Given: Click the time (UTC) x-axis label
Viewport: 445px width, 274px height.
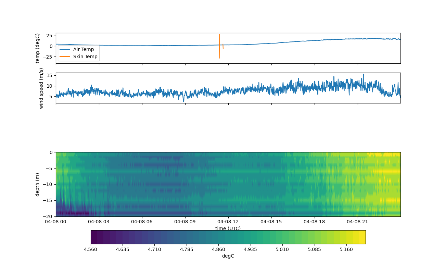Looking at the screenshot, I should [x=228, y=228].
